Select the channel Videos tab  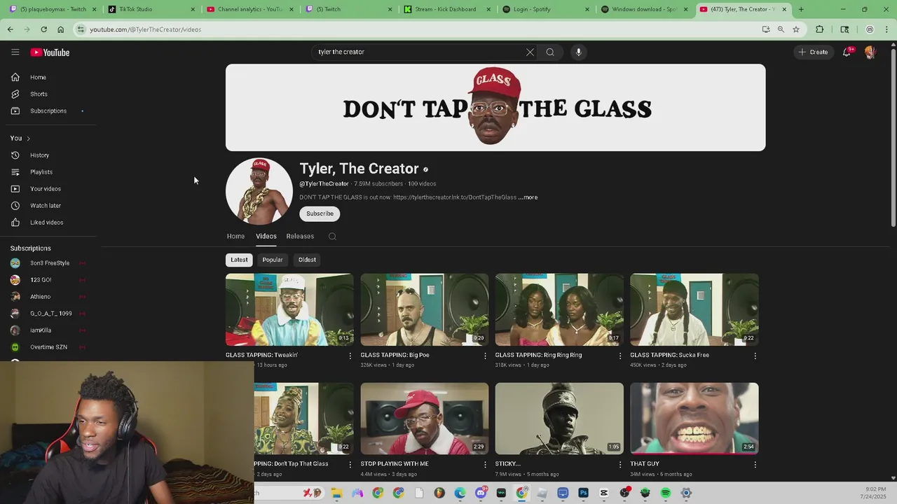point(266,236)
